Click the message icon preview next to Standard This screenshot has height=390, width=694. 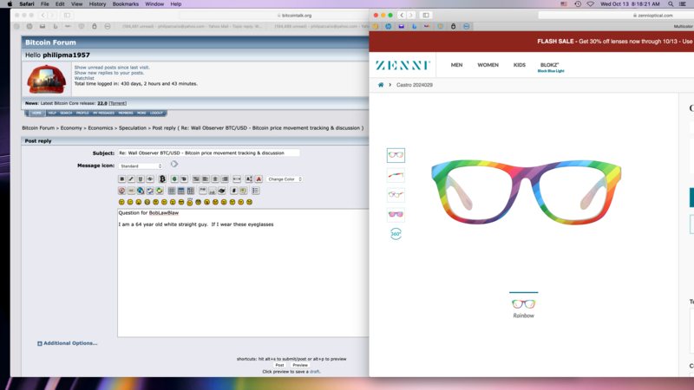pyautogui.click(x=174, y=164)
